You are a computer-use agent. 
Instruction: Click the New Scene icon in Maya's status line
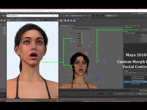[3, 16]
